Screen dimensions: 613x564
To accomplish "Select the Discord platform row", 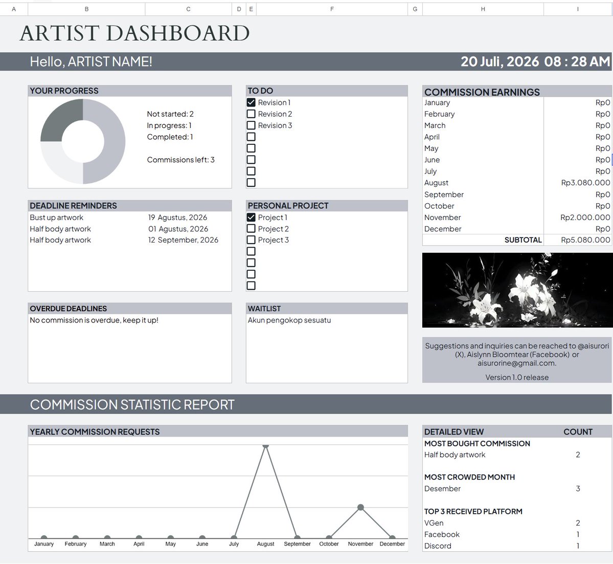I will pos(517,546).
